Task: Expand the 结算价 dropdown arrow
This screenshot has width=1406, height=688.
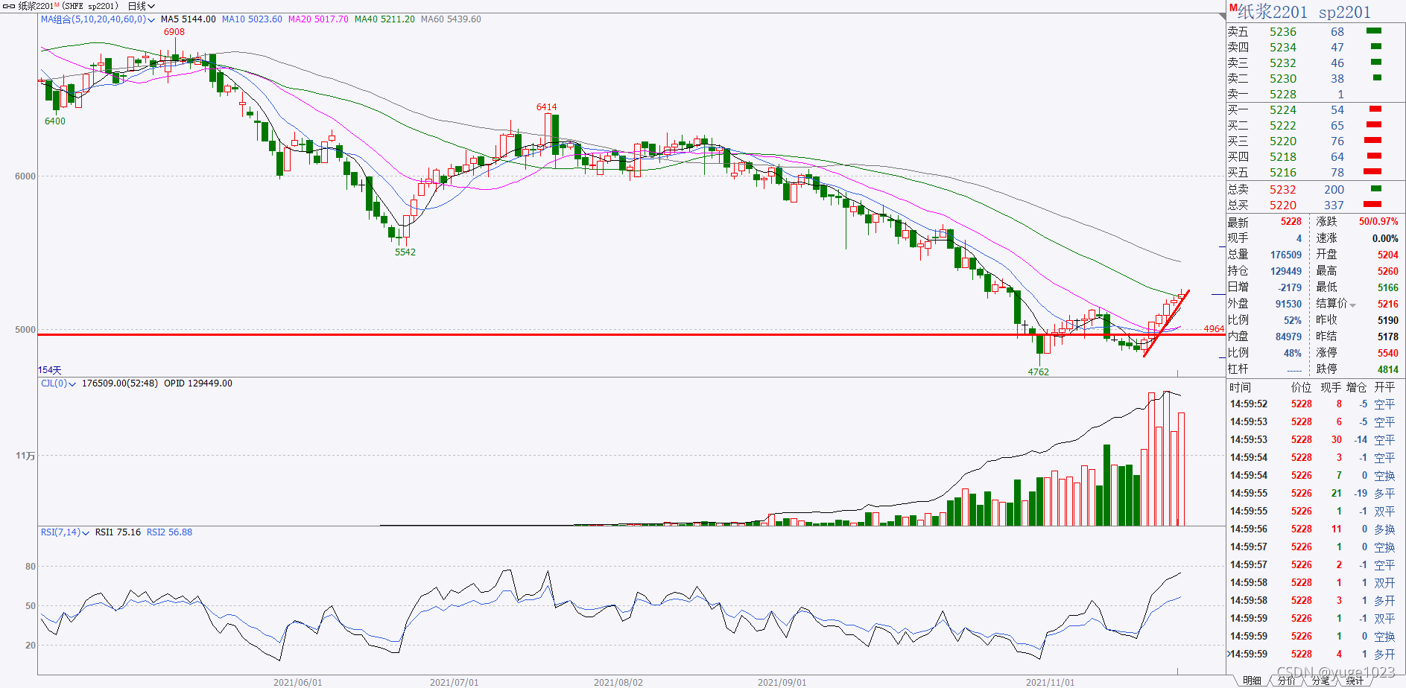Action: click(x=1352, y=305)
